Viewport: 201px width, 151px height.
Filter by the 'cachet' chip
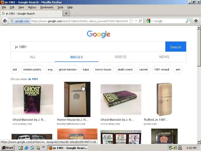point(143,69)
